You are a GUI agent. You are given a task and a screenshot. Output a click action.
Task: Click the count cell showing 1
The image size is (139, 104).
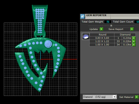(118, 38)
